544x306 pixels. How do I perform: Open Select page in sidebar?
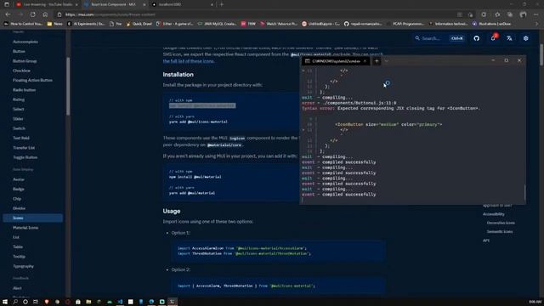[19, 110]
